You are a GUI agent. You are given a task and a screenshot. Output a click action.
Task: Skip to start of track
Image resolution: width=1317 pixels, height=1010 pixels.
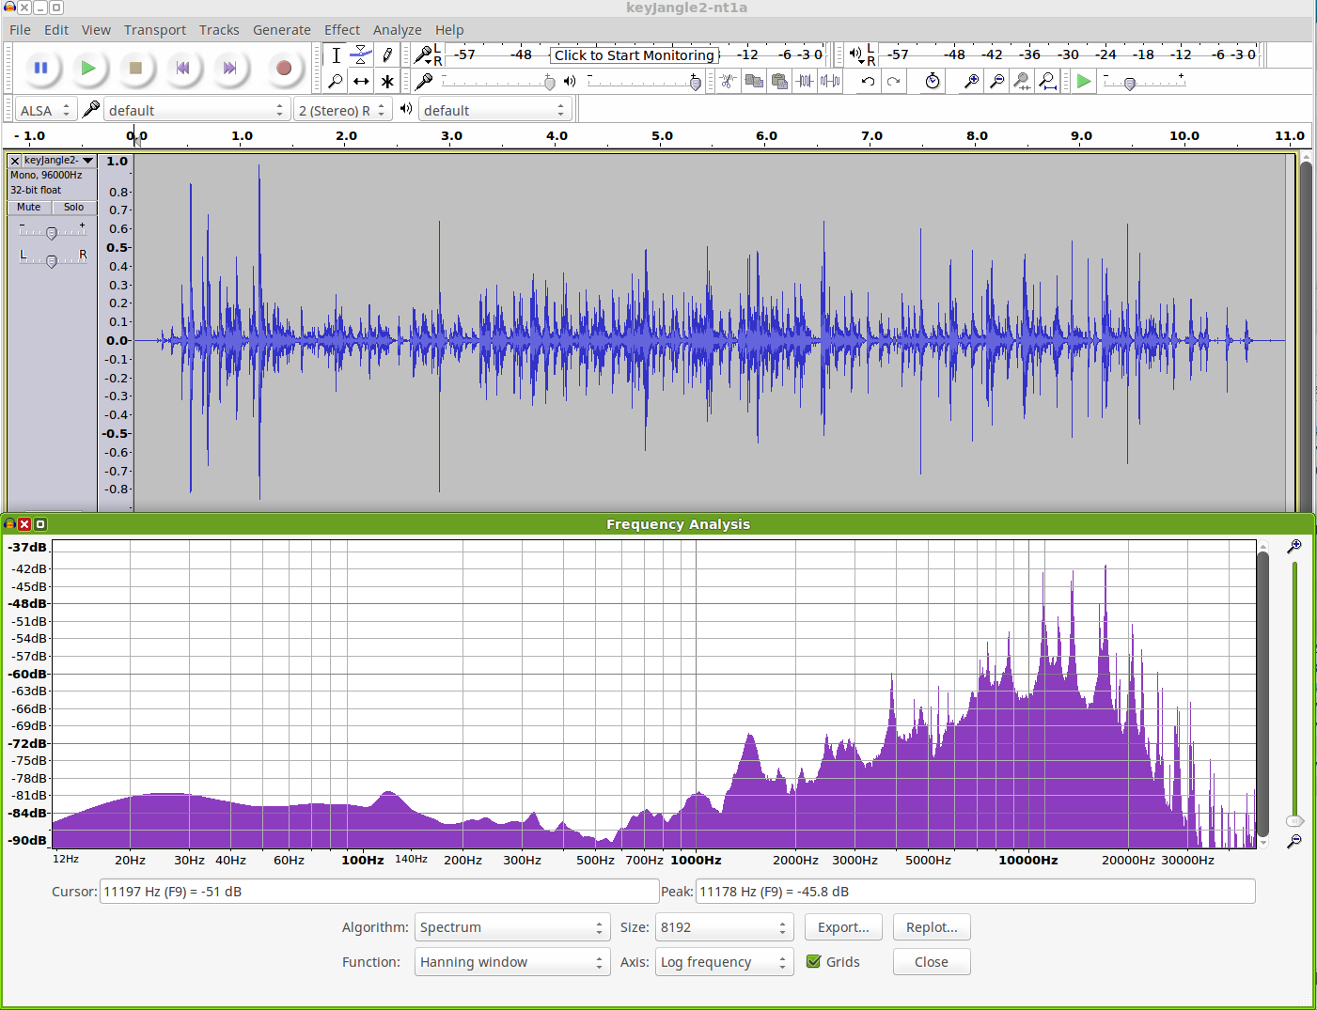[x=182, y=68]
